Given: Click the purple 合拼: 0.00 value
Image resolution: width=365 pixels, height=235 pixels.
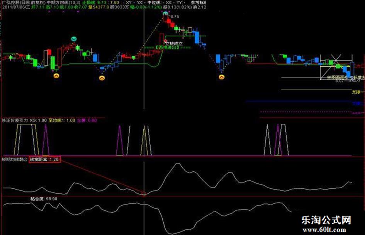Looking at the screenshot, I should coord(87,120).
